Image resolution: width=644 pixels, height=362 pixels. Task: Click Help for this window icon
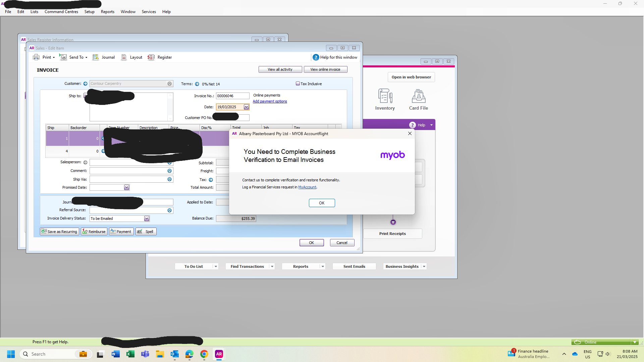316,57
